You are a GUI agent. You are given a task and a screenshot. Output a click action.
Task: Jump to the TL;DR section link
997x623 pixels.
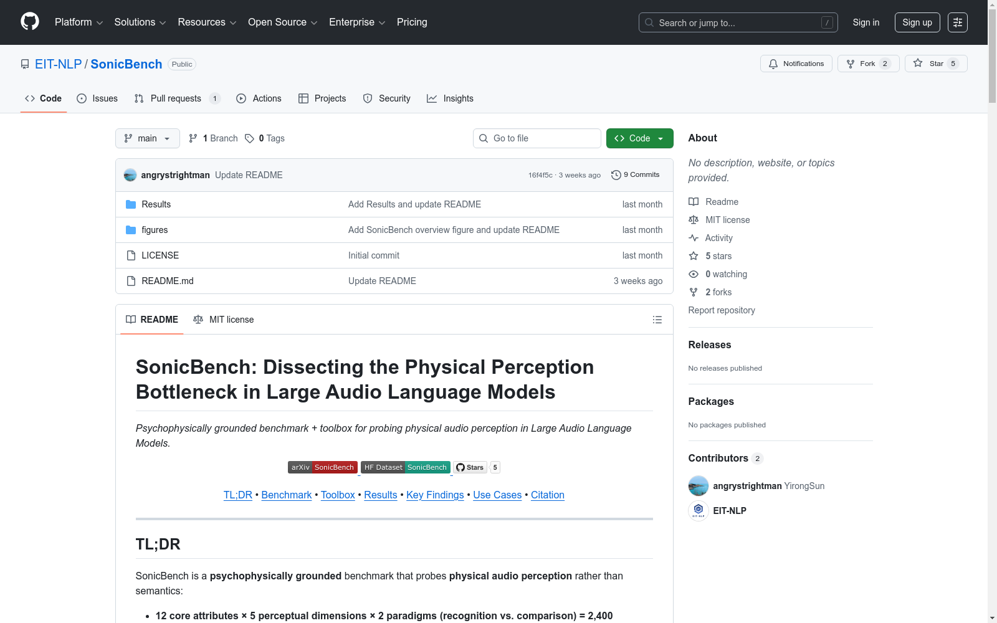click(238, 495)
